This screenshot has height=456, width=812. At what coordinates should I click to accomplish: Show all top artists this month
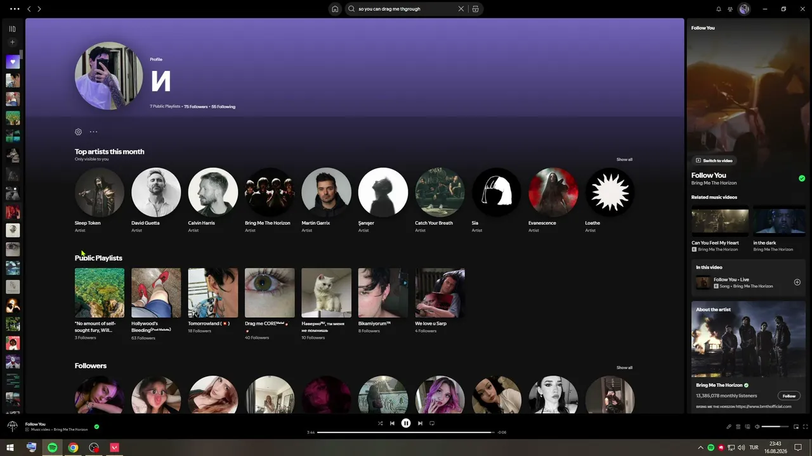pyautogui.click(x=624, y=160)
